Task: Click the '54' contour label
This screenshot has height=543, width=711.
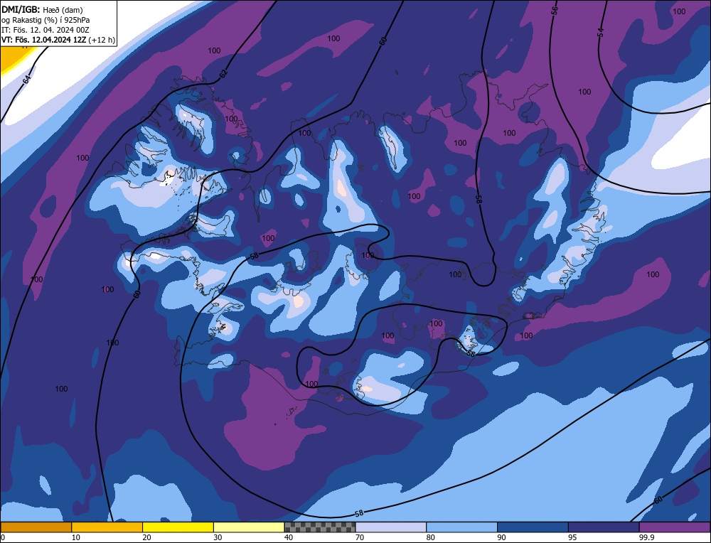Action: coord(601,32)
